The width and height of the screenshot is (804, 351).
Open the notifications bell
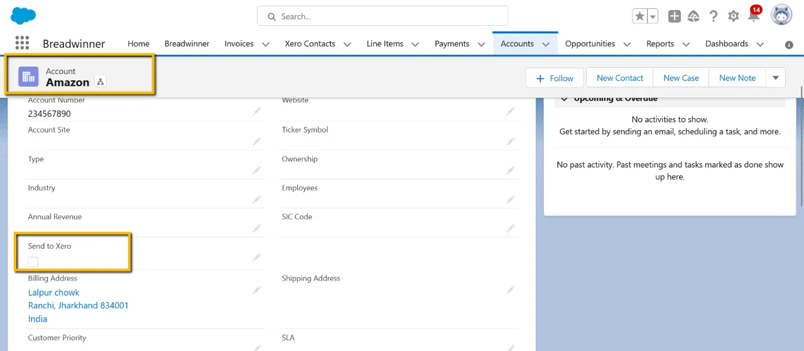(754, 16)
